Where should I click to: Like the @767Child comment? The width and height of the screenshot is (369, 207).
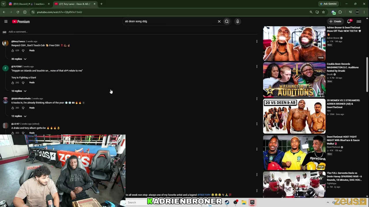click(x=13, y=83)
